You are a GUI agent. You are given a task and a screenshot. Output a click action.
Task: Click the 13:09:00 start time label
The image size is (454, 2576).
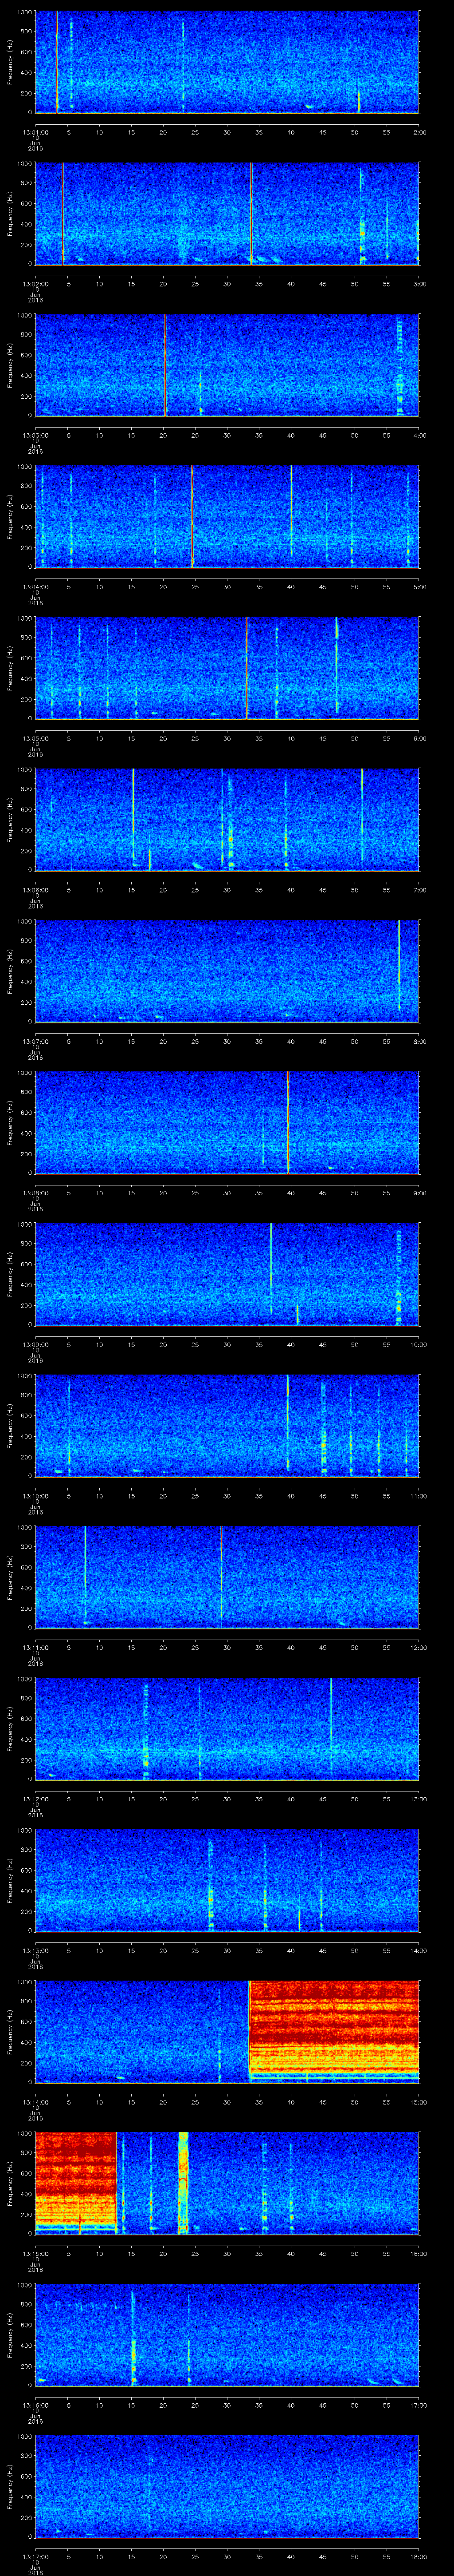click(x=35, y=1344)
